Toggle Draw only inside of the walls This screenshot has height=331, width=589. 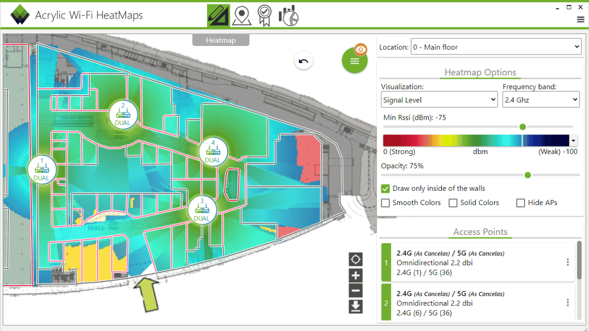click(x=385, y=188)
